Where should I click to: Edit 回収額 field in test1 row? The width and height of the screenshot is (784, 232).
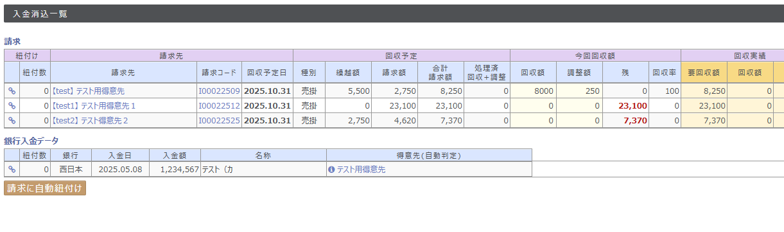[x=533, y=105]
